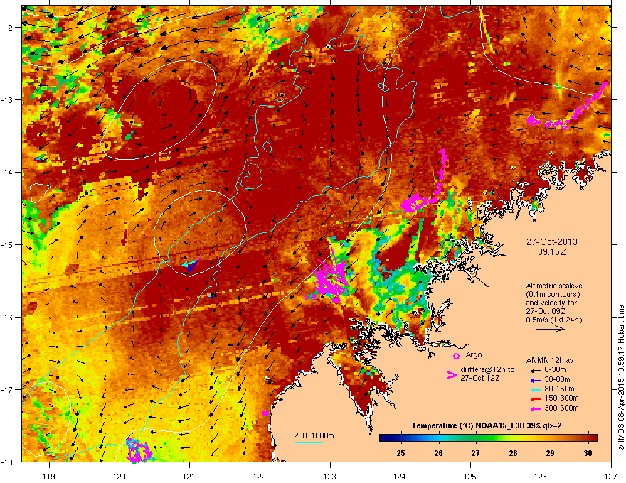This screenshot has width=626, height=483.
Task: Click the 'Argo' legend label
Action: tap(474, 354)
